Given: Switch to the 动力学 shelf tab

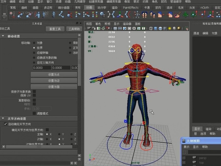Looking at the screenshot, I should (102, 8).
